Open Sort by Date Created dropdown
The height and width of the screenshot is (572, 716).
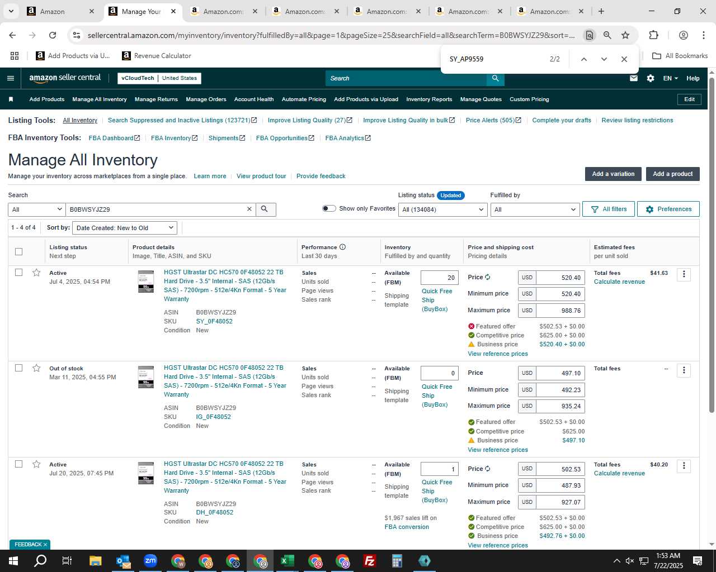pyautogui.click(x=125, y=228)
